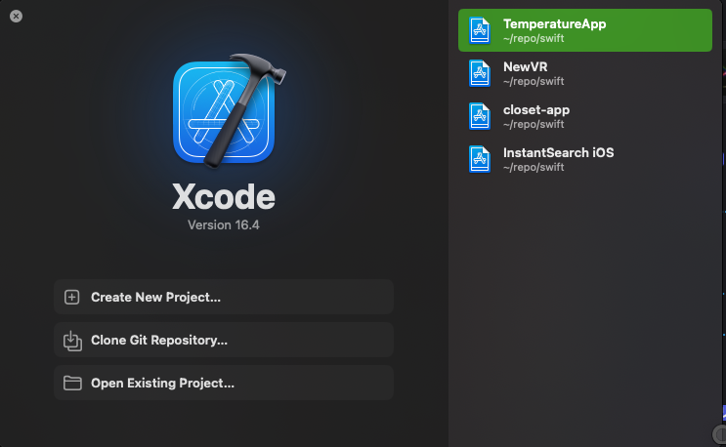
Task: Open the TemperatureApp recent project
Action: coord(584,30)
